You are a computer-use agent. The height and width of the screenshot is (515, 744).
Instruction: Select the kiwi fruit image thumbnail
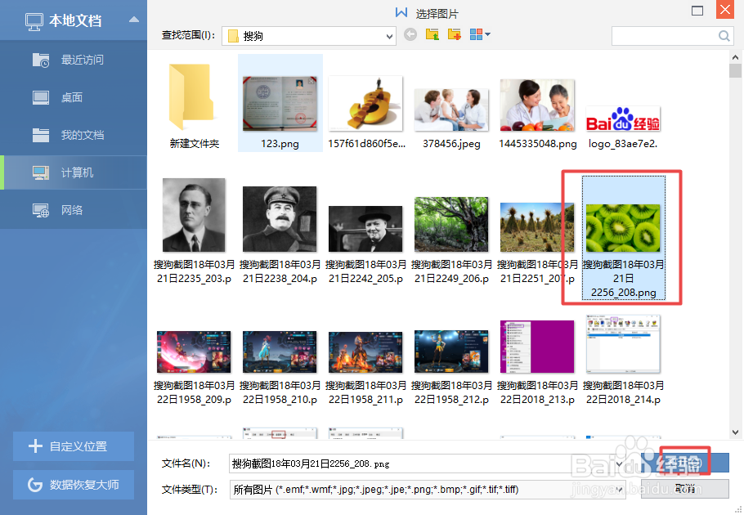[x=621, y=225]
